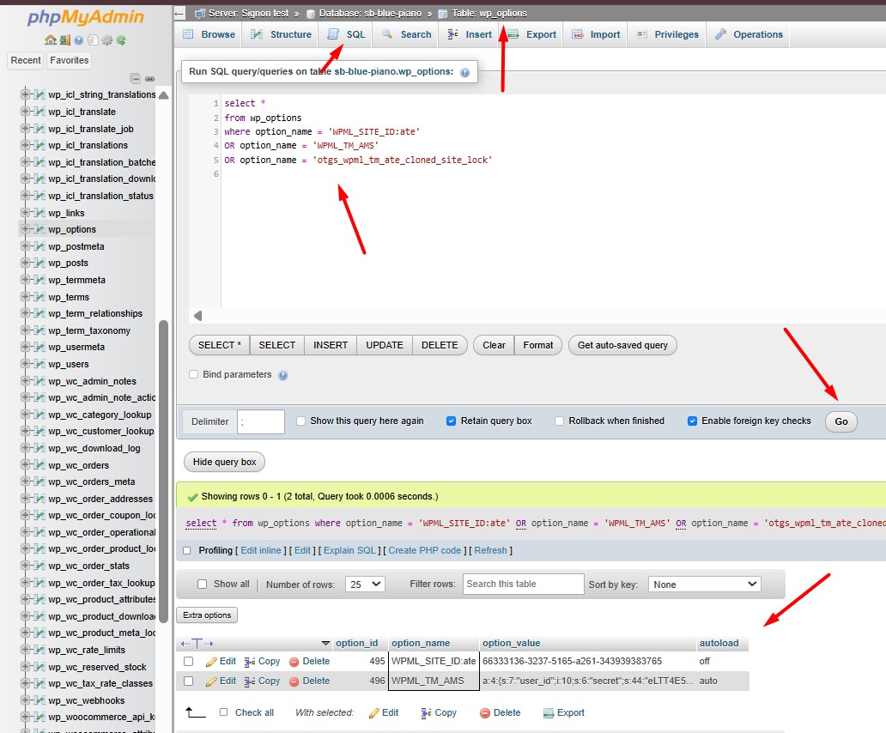Disable Enable foreign key checks

[x=692, y=421]
